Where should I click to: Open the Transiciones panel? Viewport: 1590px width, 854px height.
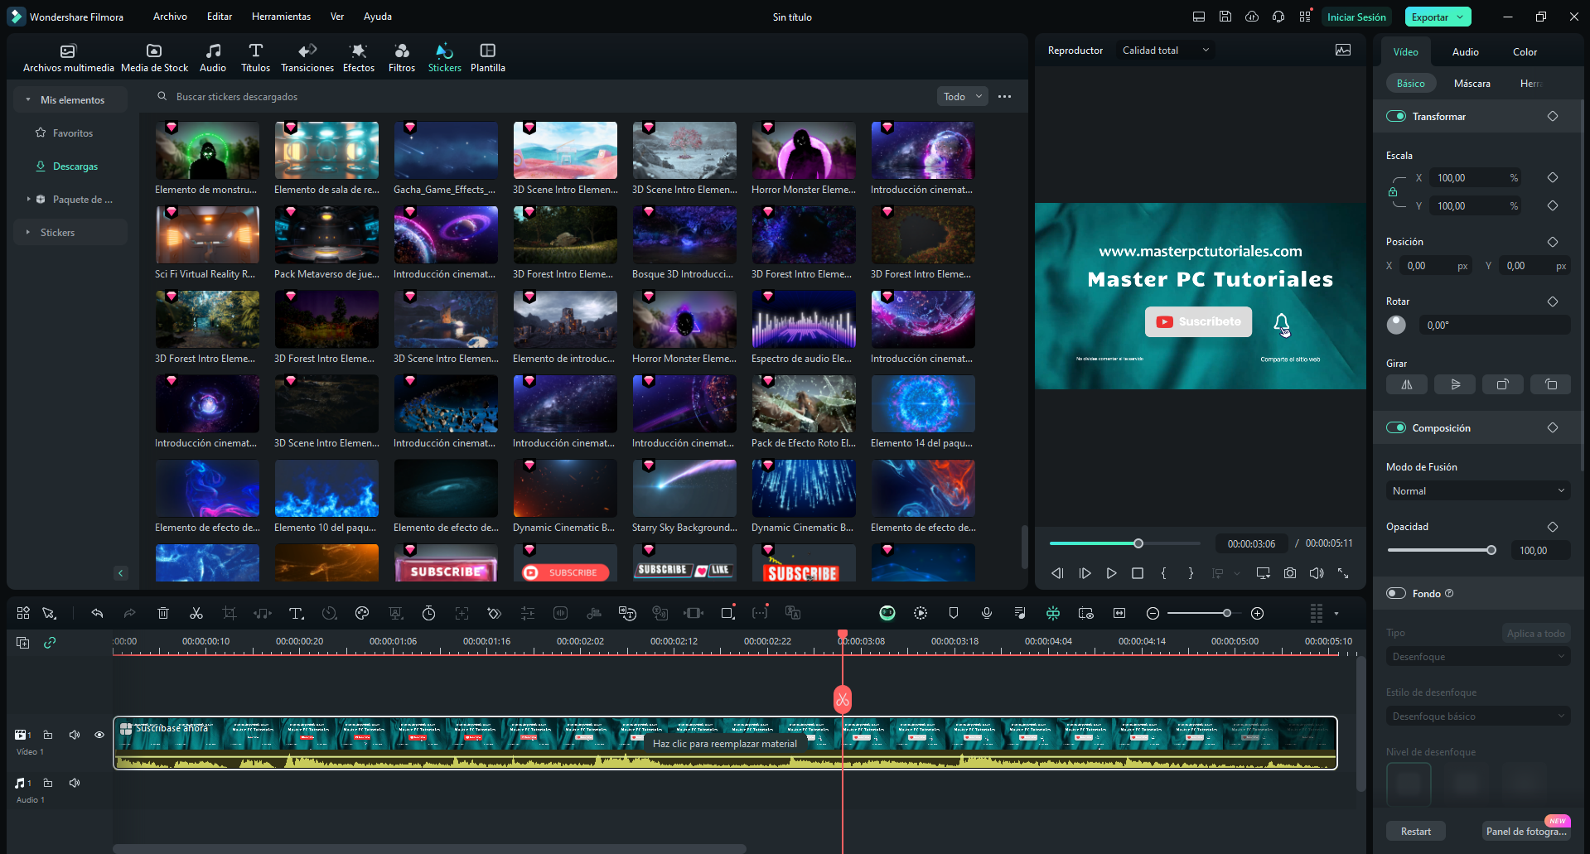[x=307, y=58]
